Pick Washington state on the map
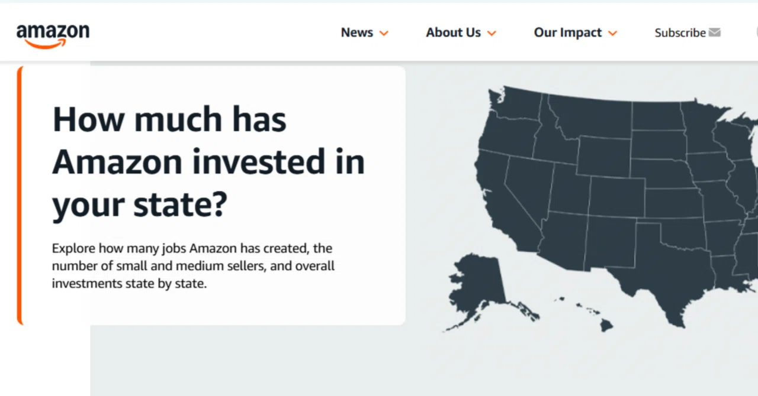Viewport: 758px width, 396px height. click(516, 105)
